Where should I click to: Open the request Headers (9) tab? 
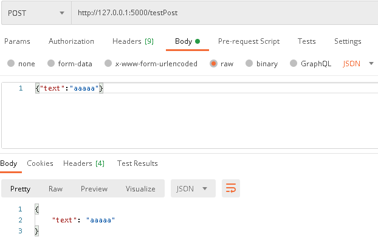tap(133, 41)
